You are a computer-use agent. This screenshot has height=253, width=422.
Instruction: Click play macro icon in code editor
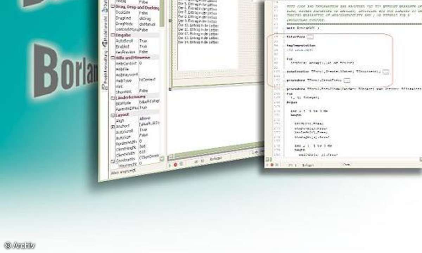[268, 164]
